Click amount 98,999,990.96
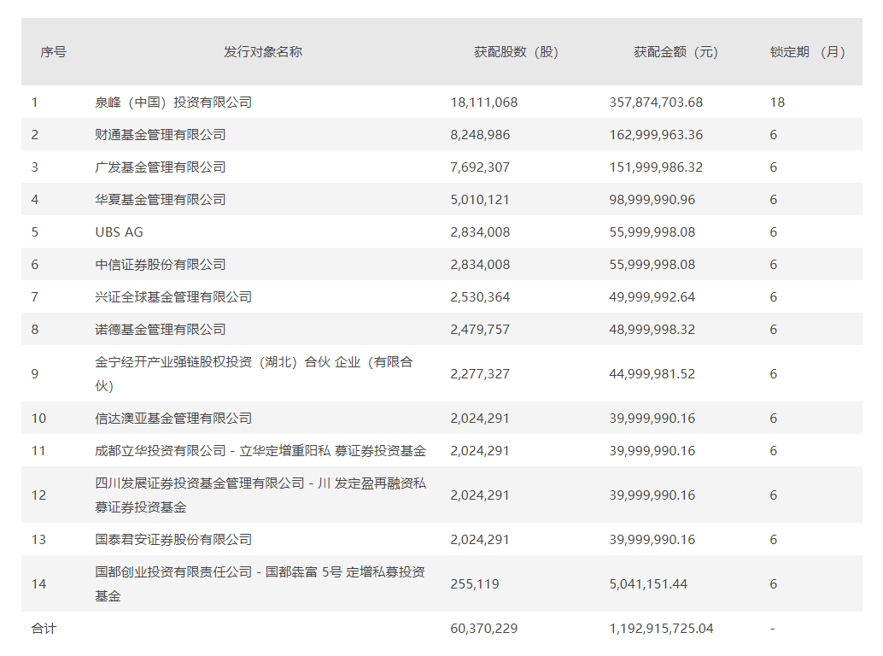The image size is (883, 656). (652, 199)
